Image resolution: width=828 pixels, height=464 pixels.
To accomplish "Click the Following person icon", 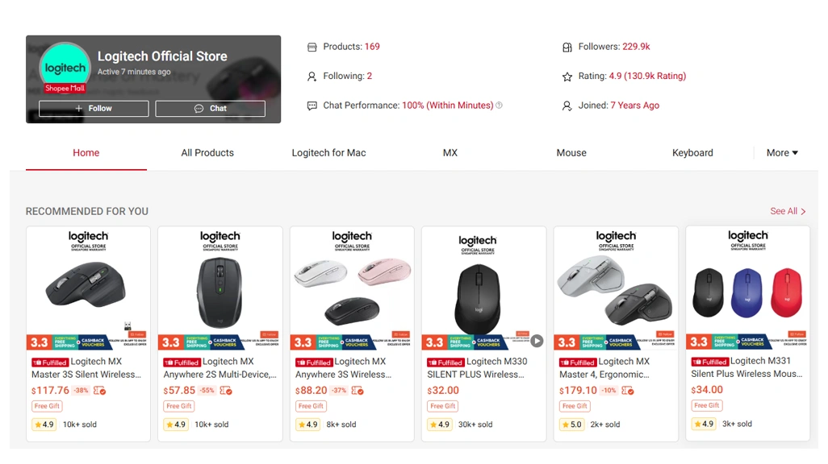I will tap(312, 76).
